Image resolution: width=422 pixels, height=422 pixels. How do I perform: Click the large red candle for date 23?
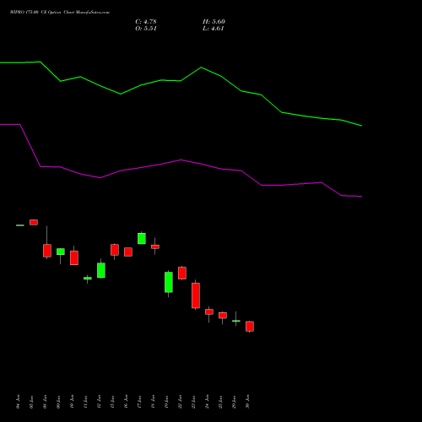click(196, 295)
